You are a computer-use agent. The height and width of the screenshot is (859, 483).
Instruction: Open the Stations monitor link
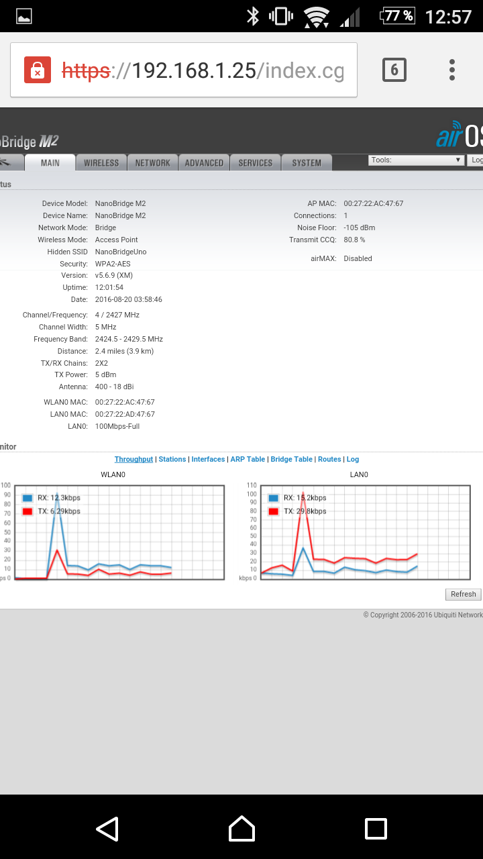click(172, 459)
